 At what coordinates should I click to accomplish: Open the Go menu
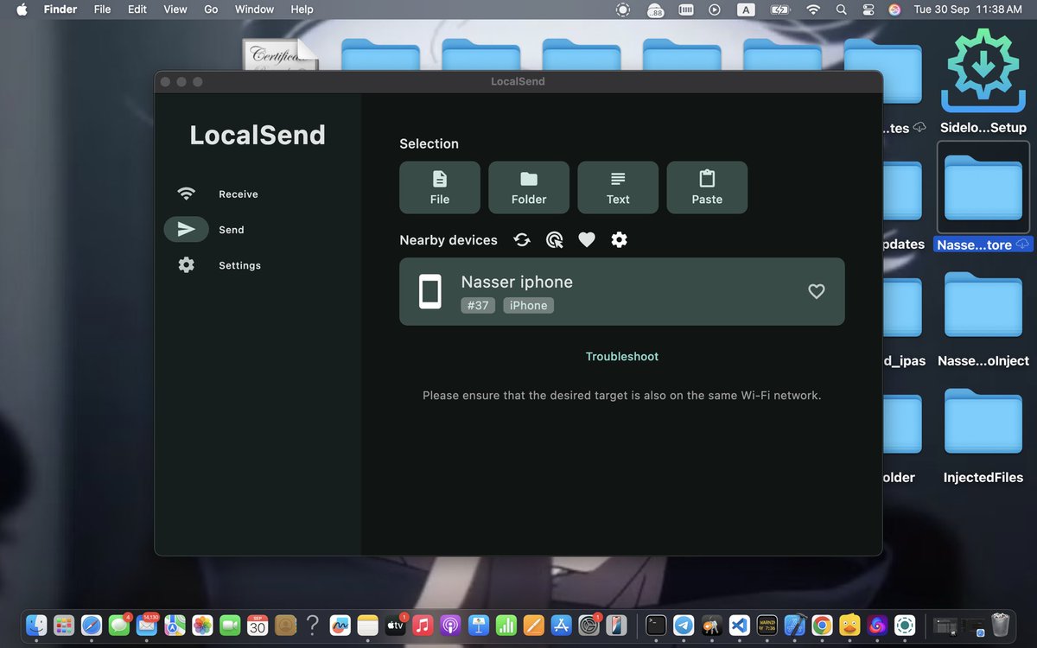211,10
